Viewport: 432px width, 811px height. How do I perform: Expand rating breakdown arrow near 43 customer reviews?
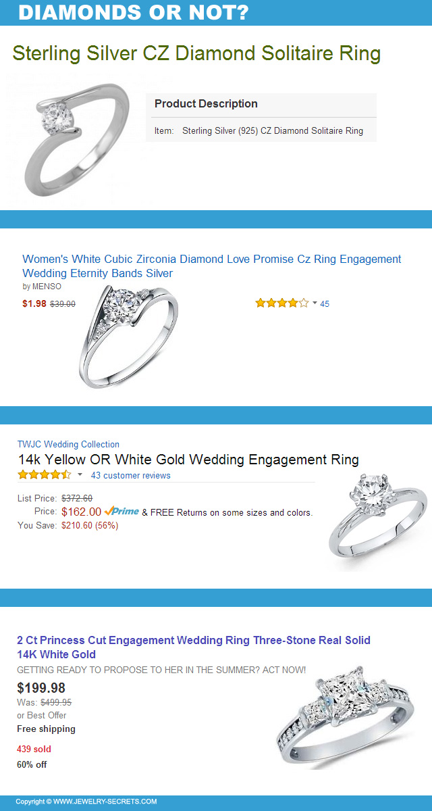coord(80,475)
